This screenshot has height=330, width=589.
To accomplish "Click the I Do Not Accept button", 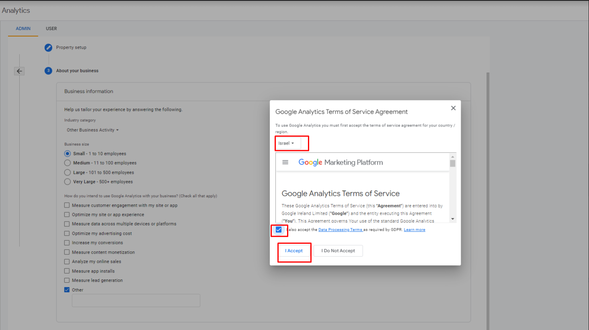I will pyautogui.click(x=338, y=251).
